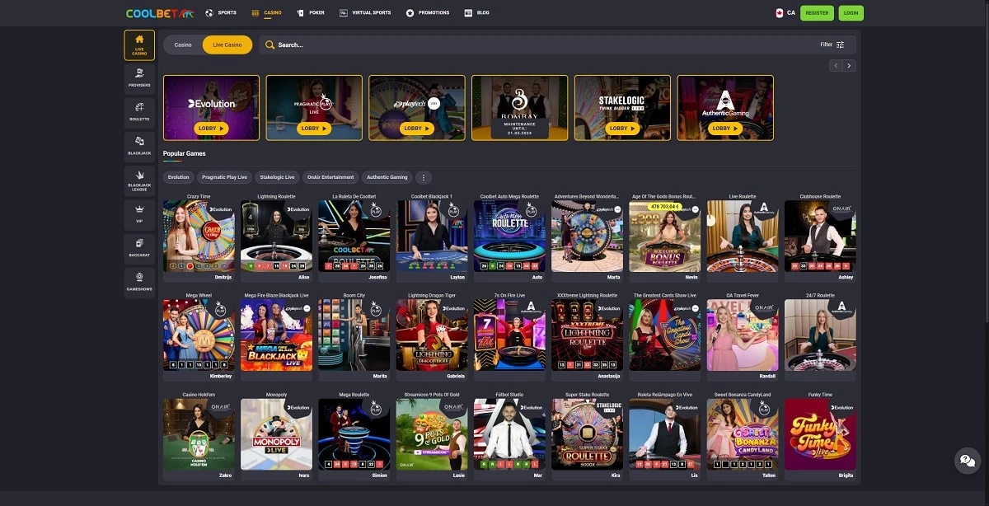The width and height of the screenshot is (989, 506).
Task: Go to Casino in top navigation
Action: (x=267, y=13)
